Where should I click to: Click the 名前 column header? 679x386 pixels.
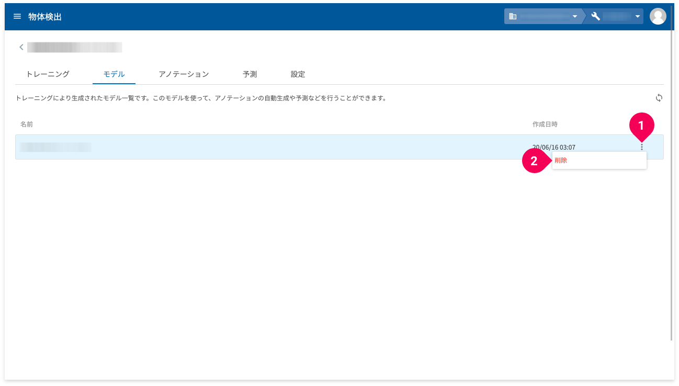[x=27, y=124]
